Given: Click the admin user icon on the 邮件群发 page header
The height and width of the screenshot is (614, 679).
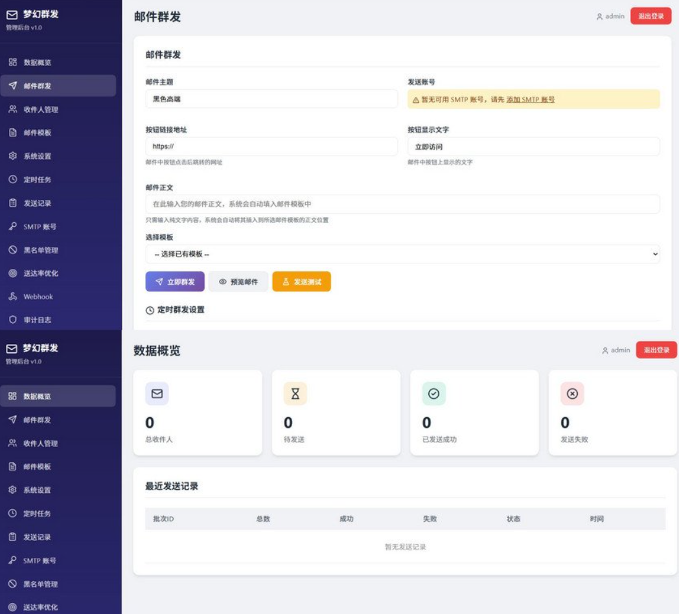Looking at the screenshot, I should [599, 16].
